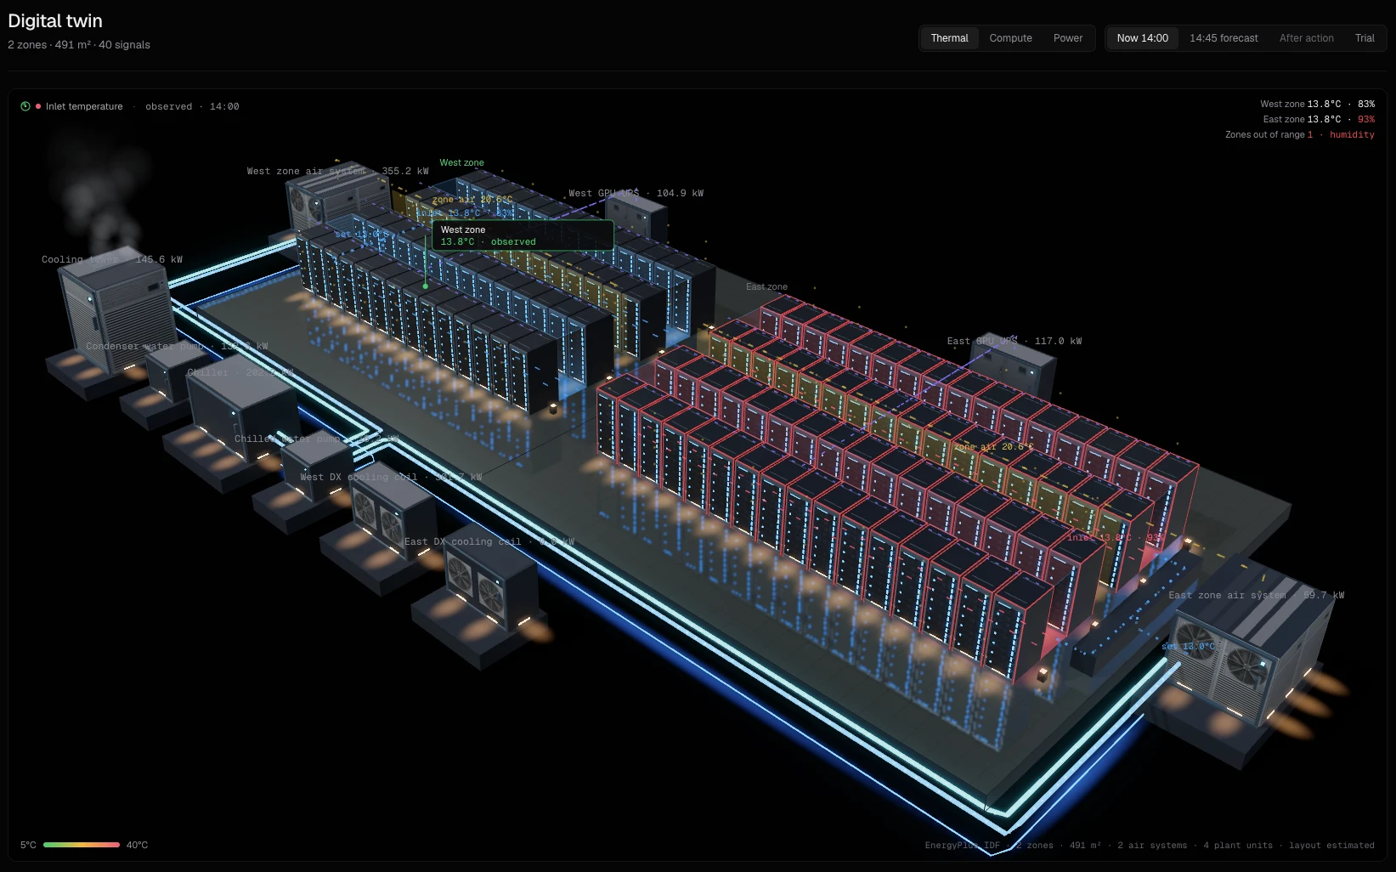1396x872 pixels.
Task: Click the red status dot before Inlet temperature
Action: coord(38,106)
